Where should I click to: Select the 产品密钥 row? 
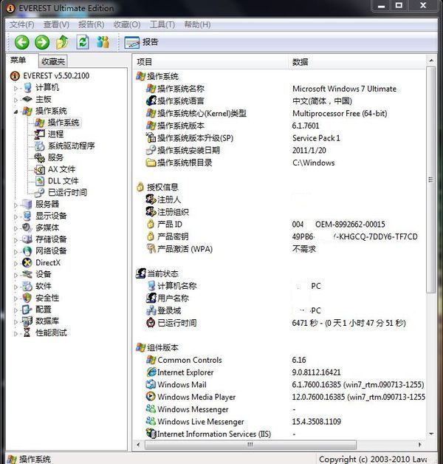point(279,236)
